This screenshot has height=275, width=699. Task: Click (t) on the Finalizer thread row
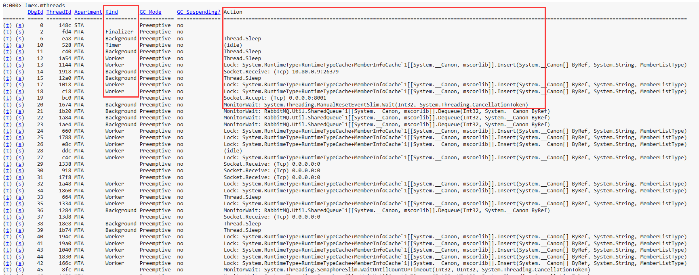7,32
